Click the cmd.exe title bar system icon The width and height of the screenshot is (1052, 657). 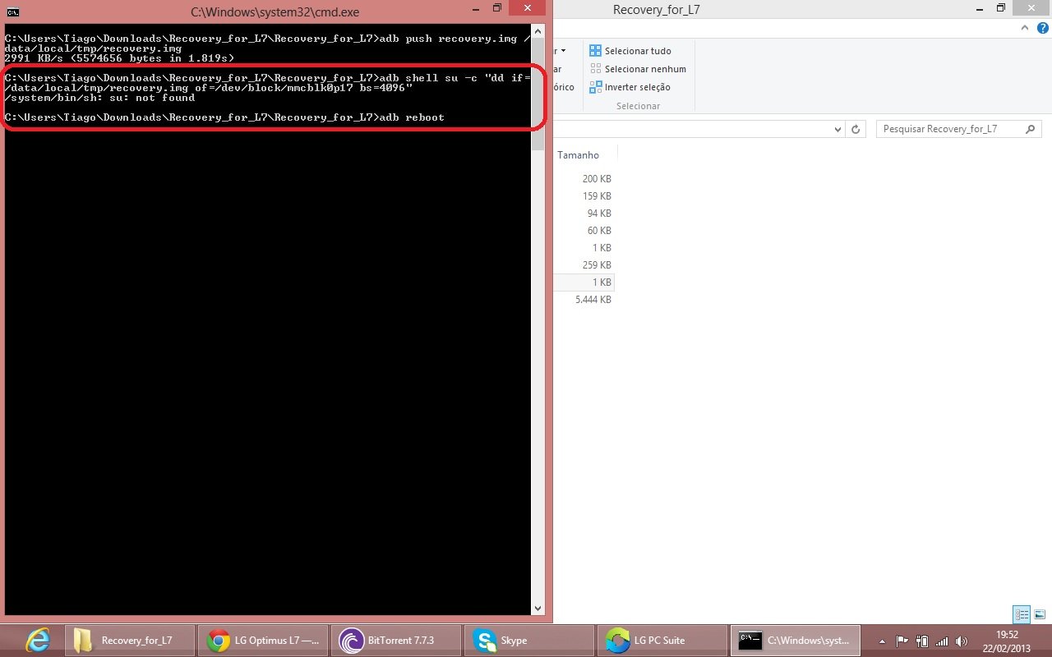click(13, 11)
